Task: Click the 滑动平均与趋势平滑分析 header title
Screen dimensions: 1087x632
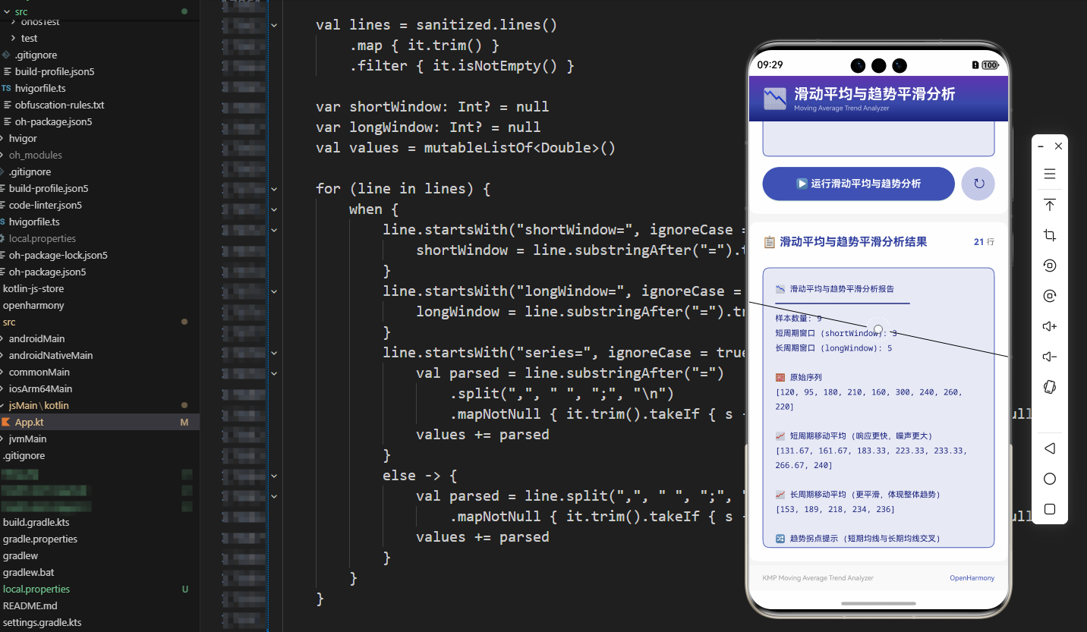Action: coord(874,94)
